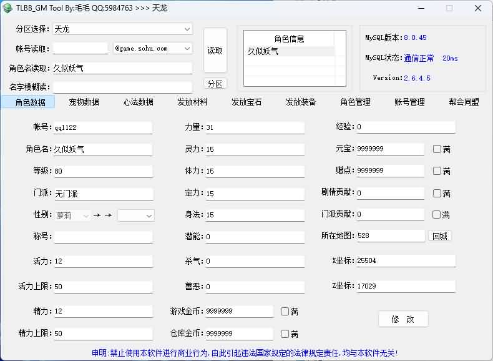Image resolution: width=493 pixels, height=361 pixels.
Task: Click the 力量 field showing 31
Action: point(255,127)
